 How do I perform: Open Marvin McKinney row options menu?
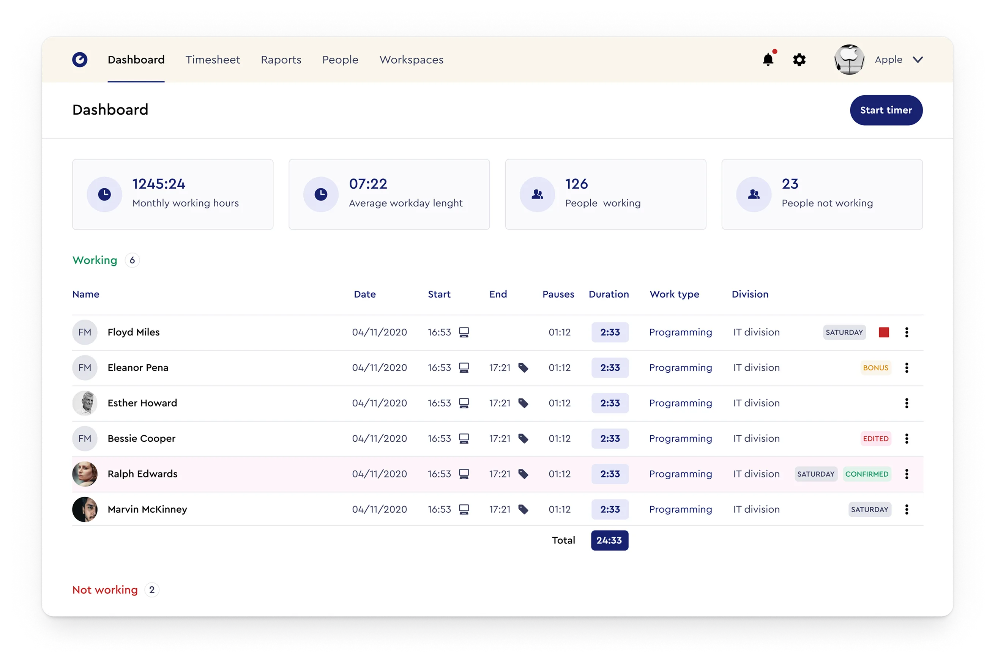click(x=906, y=510)
